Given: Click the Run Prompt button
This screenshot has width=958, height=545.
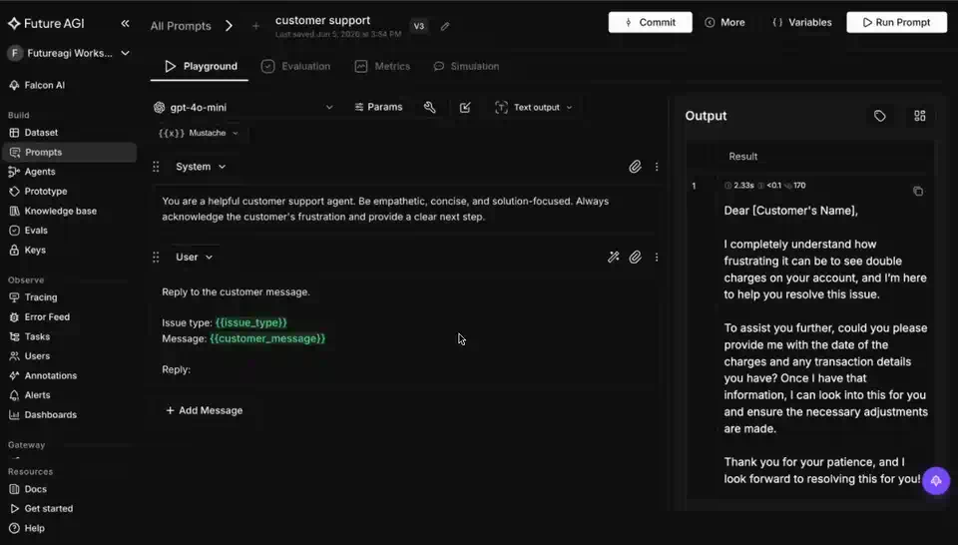Looking at the screenshot, I should pyautogui.click(x=896, y=22).
